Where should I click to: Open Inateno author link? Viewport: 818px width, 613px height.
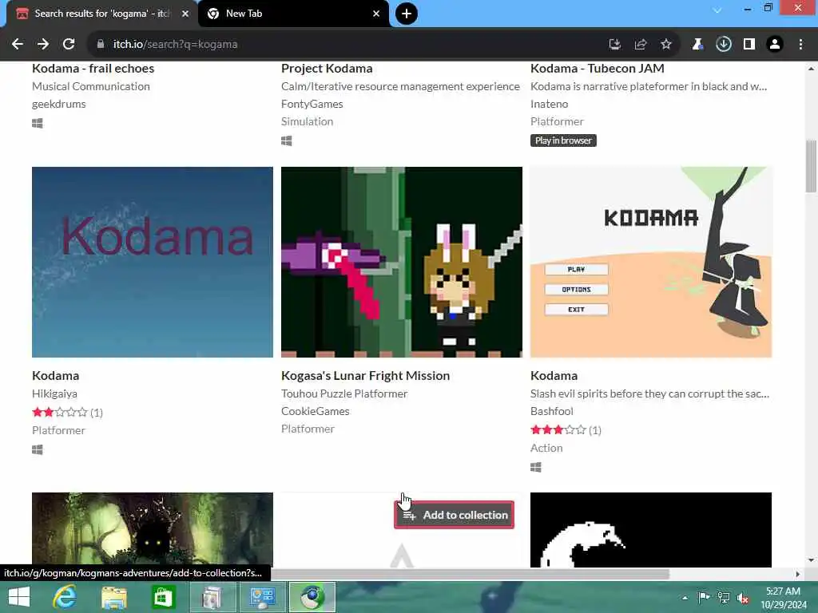coord(549,104)
